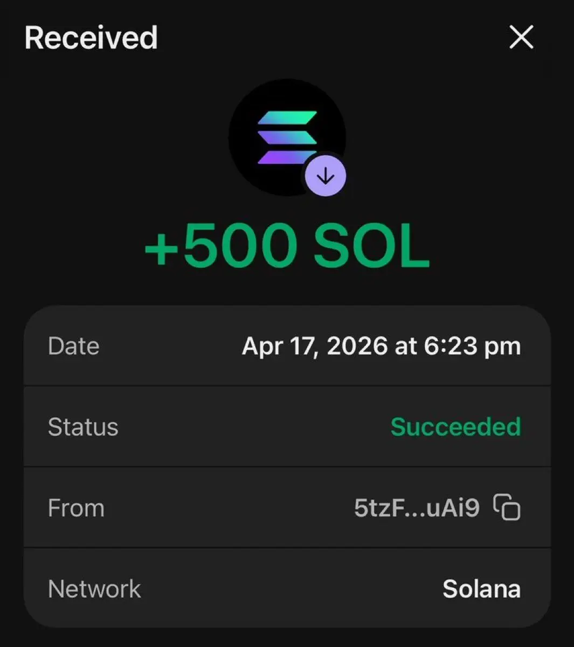
Task: Tap the 500 number in the amount
Action: (x=241, y=246)
